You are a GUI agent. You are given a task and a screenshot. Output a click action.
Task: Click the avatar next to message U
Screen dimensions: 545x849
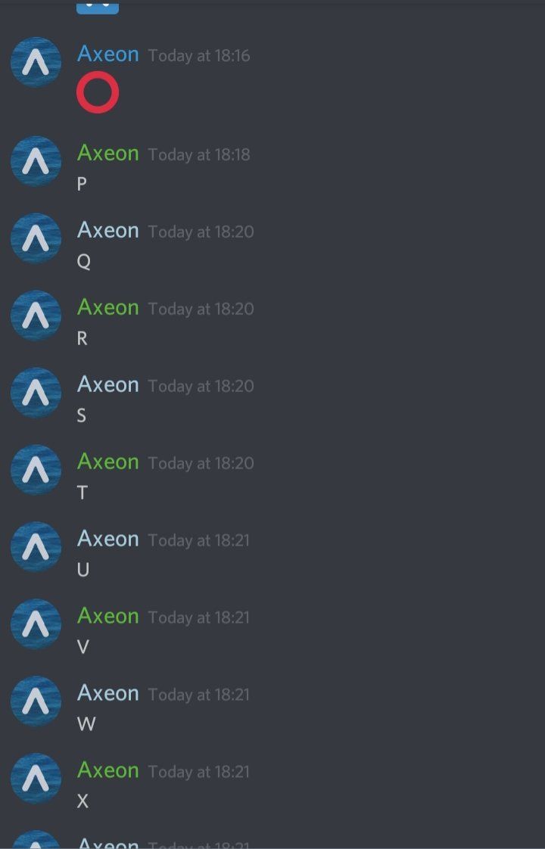pos(36,547)
